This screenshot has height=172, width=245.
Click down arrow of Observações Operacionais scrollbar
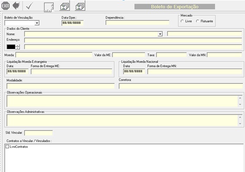coord(240,104)
